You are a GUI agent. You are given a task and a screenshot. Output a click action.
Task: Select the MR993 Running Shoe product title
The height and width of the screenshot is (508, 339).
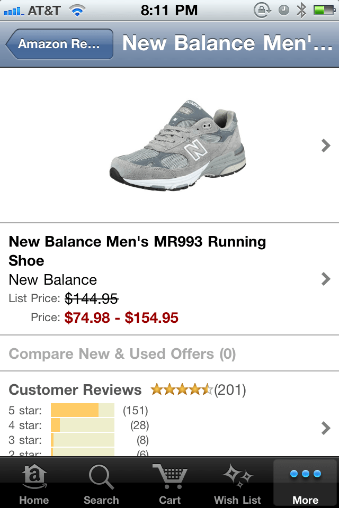(x=138, y=251)
